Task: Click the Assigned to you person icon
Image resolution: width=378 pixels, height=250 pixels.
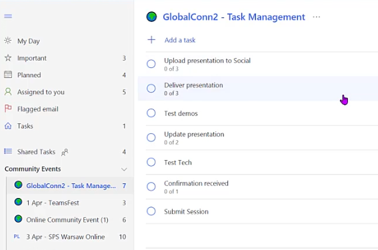Action: pos(8,92)
